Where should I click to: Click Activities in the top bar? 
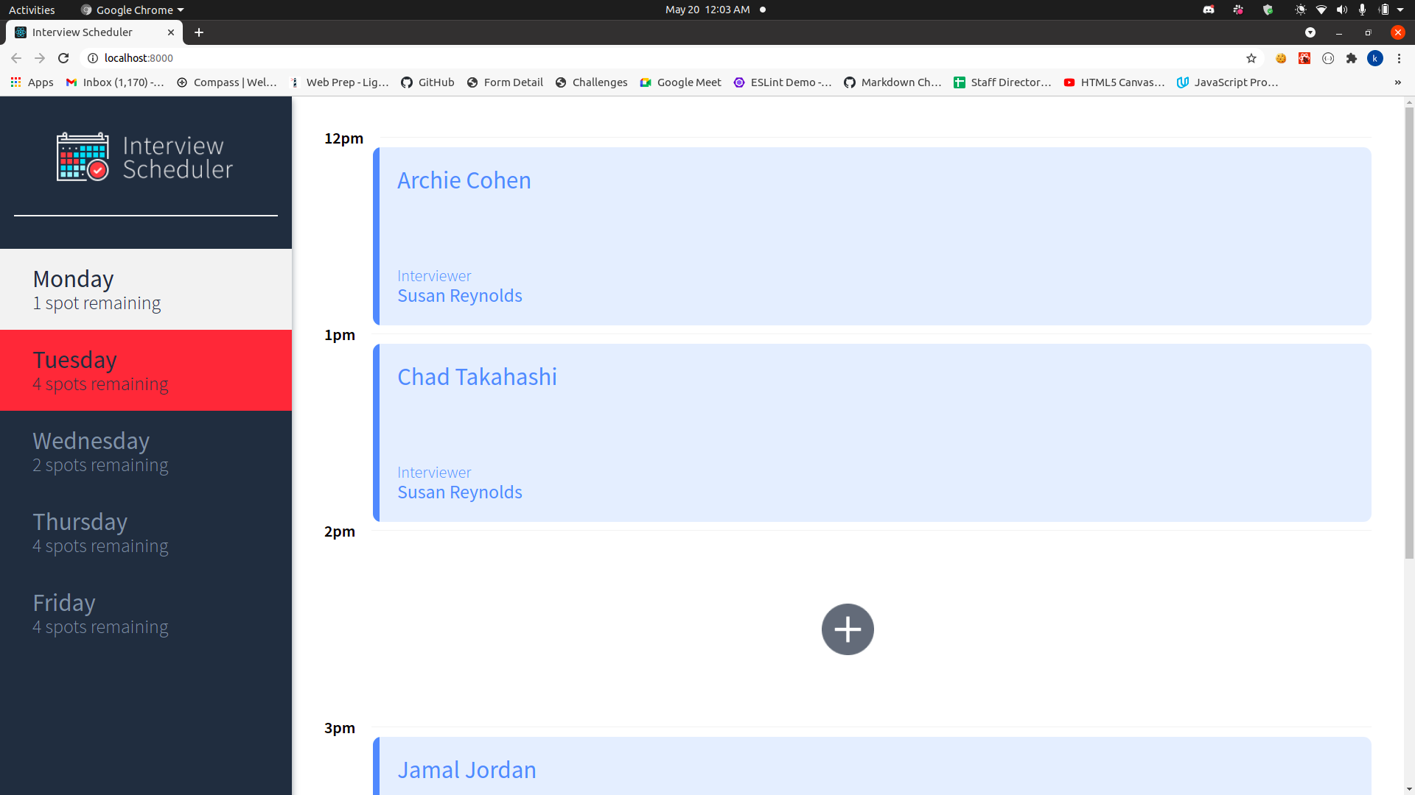[x=32, y=10]
